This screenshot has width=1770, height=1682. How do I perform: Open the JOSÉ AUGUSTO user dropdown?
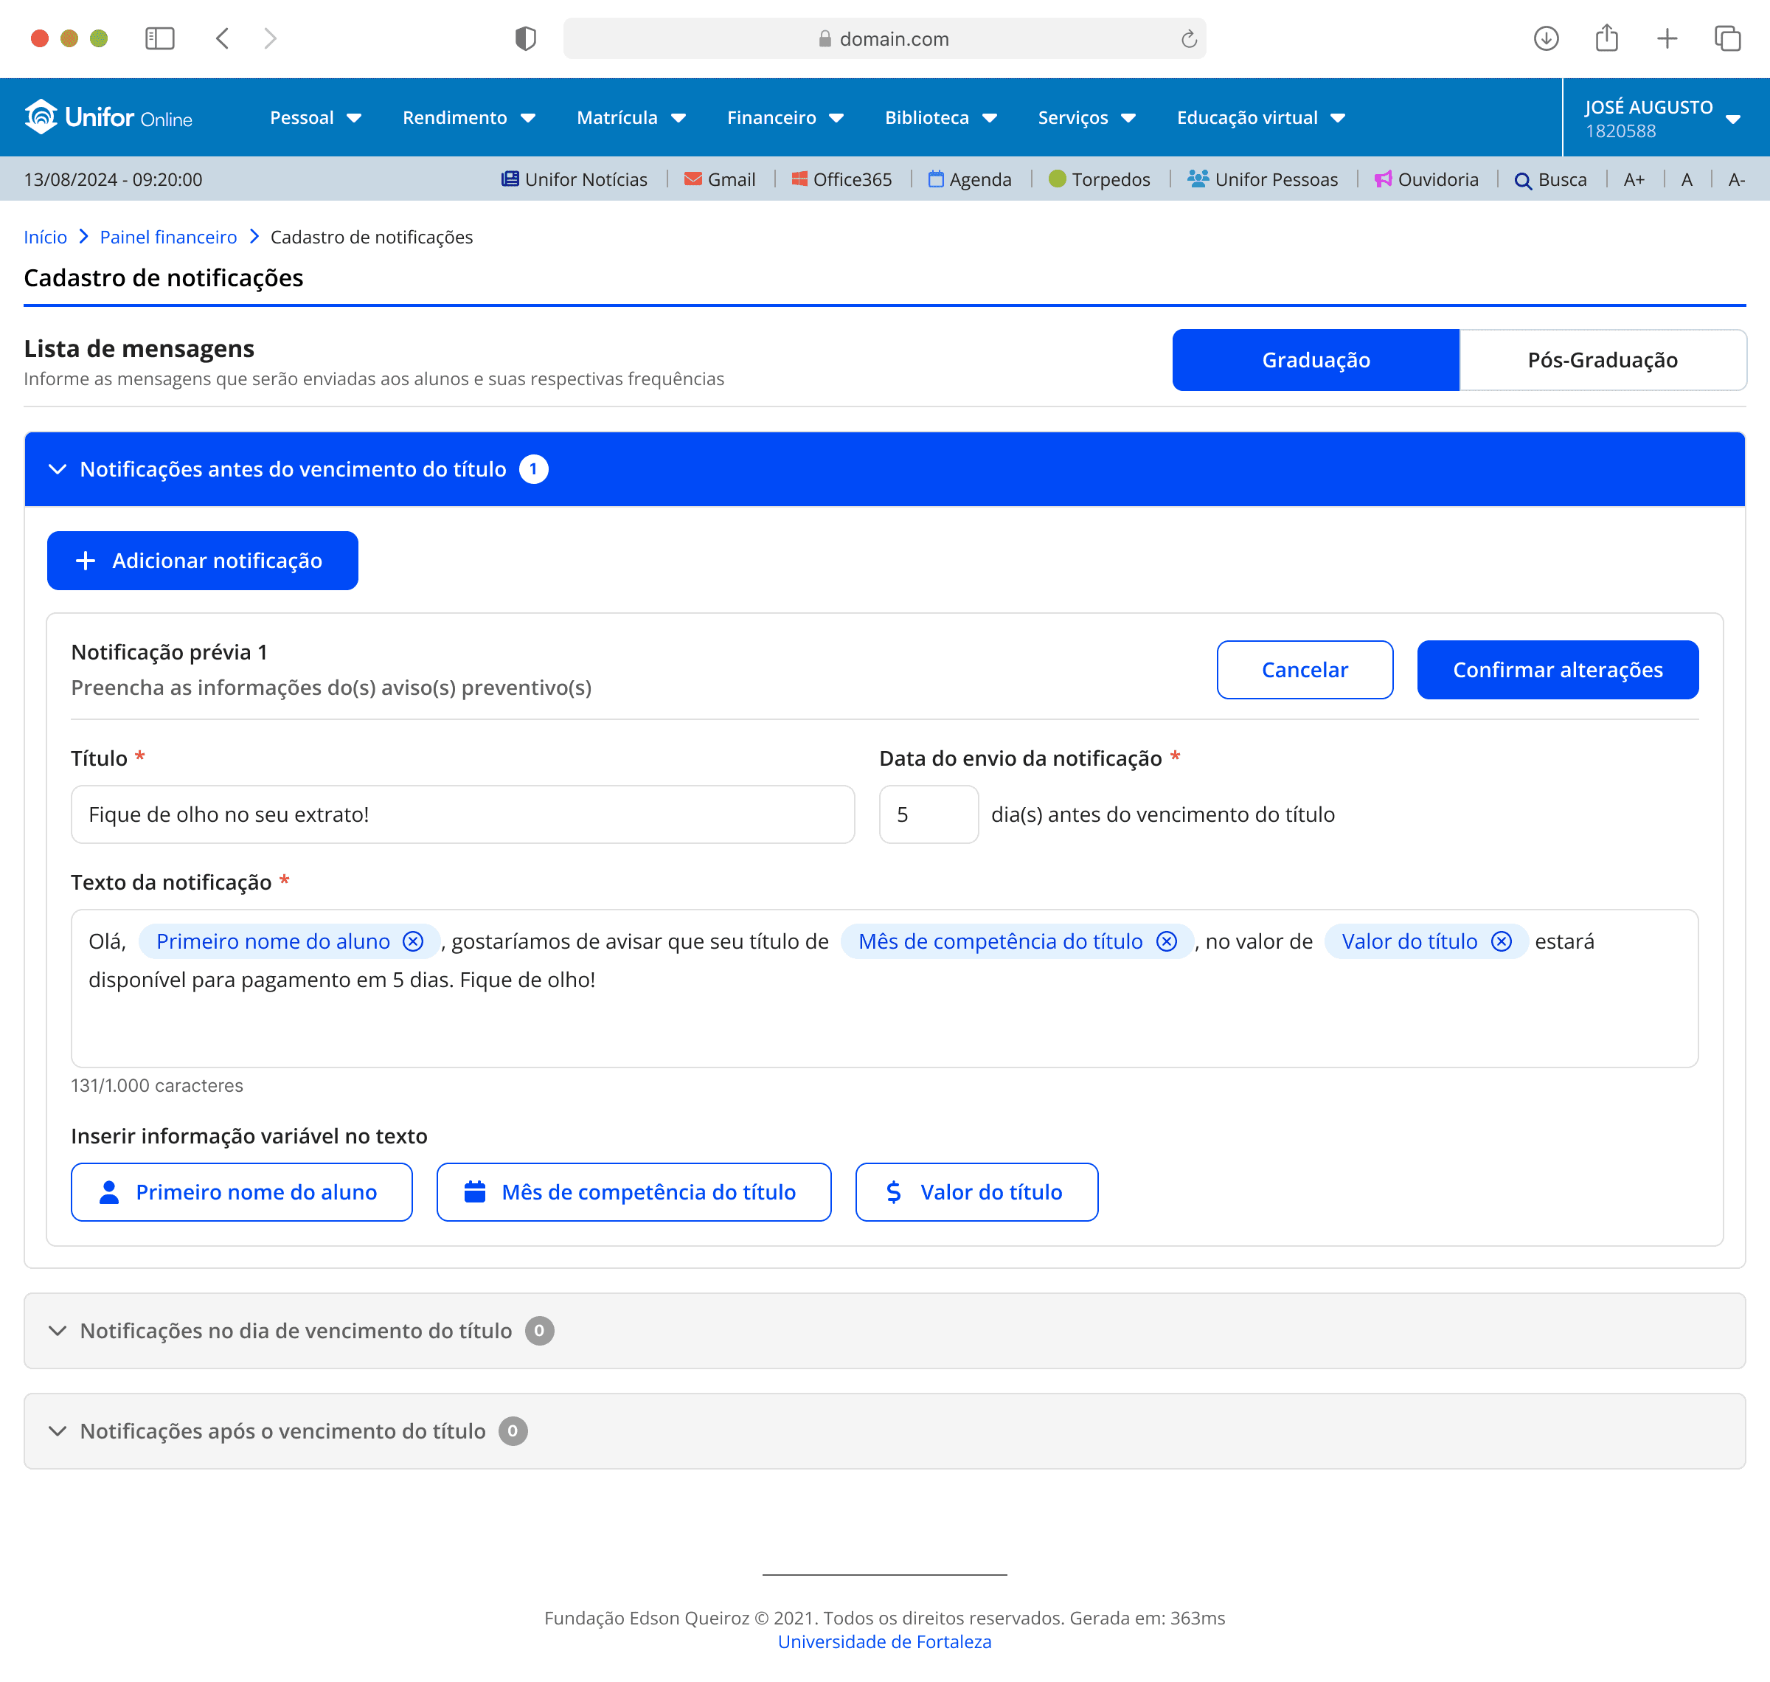click(1732, 118)
